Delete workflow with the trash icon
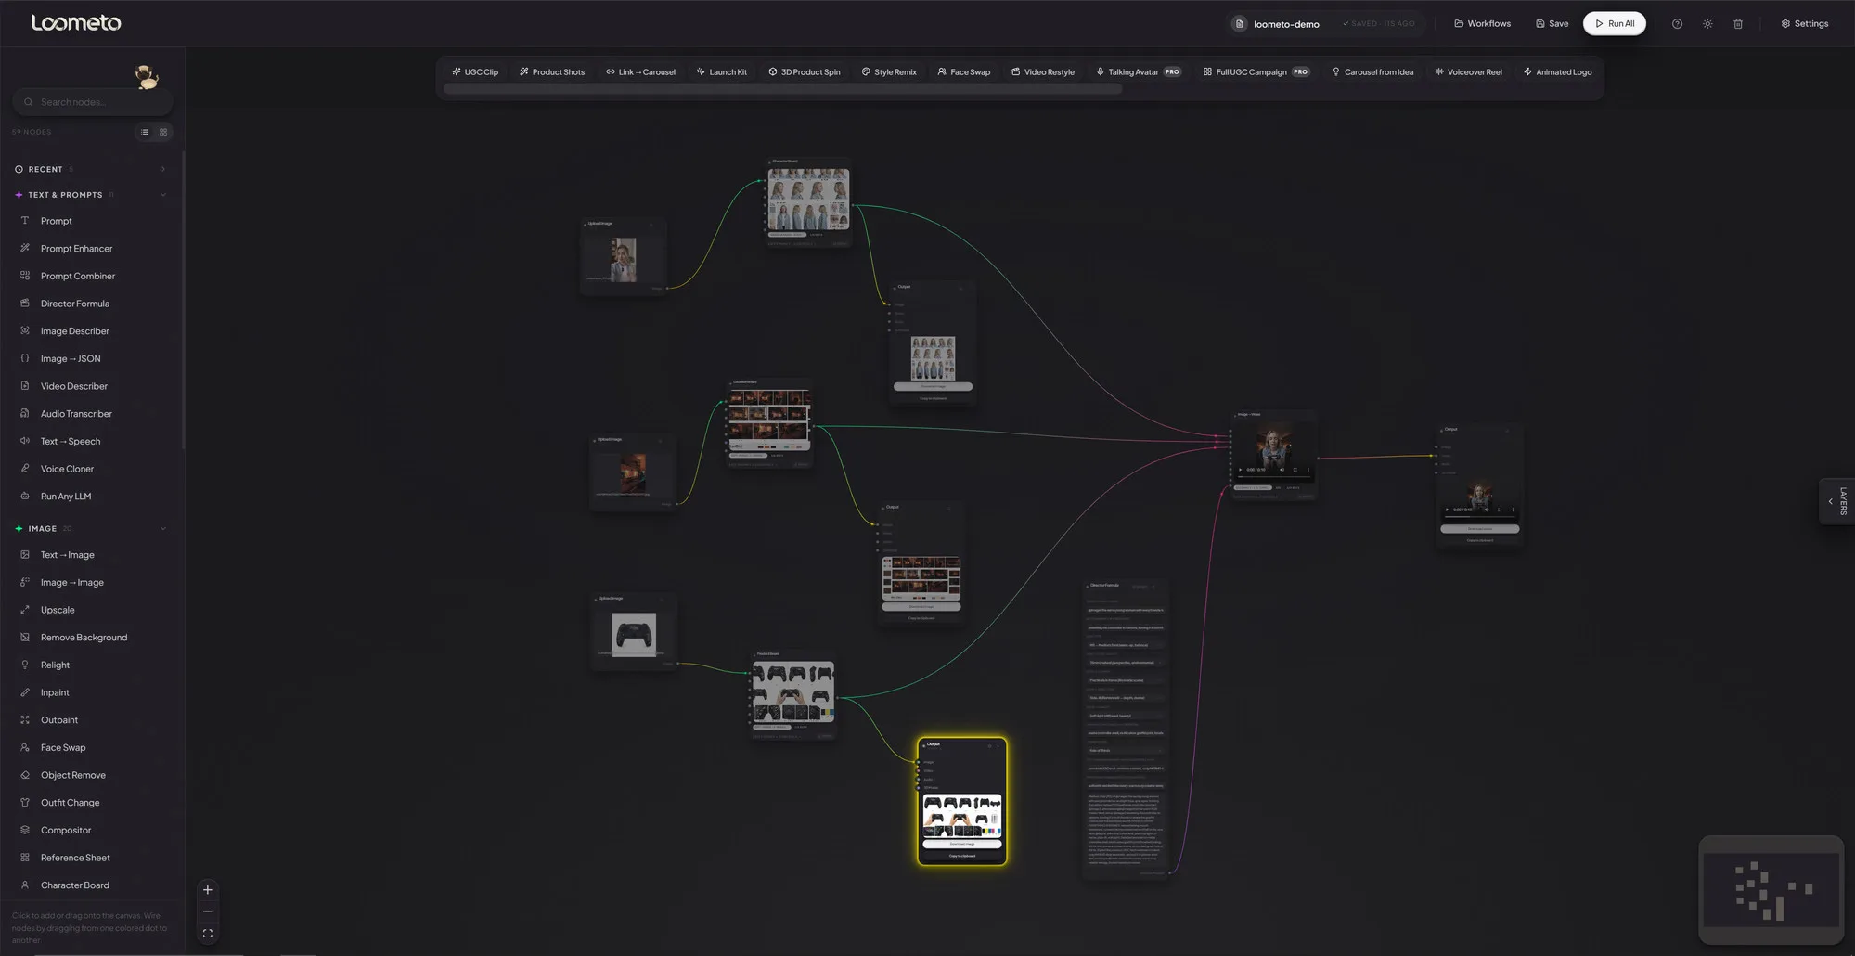1855x956 pixels. pos(1738,24)
